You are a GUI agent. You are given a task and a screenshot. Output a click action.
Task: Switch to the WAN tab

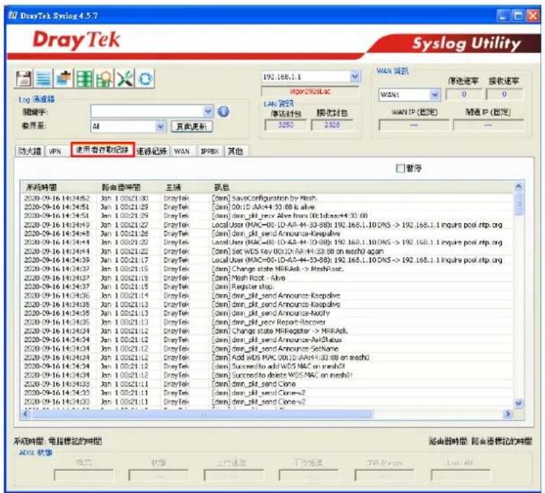tap(182, 151)
